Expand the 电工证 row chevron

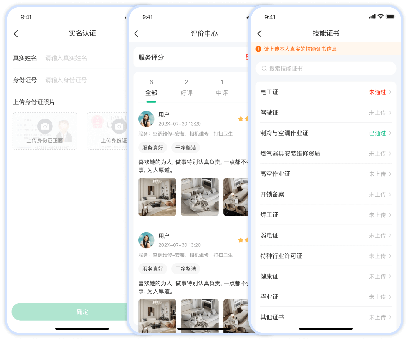click(x=390, y=92)
